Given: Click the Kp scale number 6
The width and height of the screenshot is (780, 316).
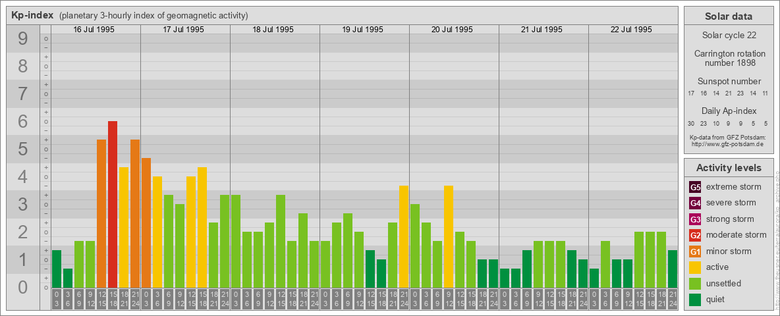Looking at the screenshot, I should pyautogui.click(x=23, y=121).
